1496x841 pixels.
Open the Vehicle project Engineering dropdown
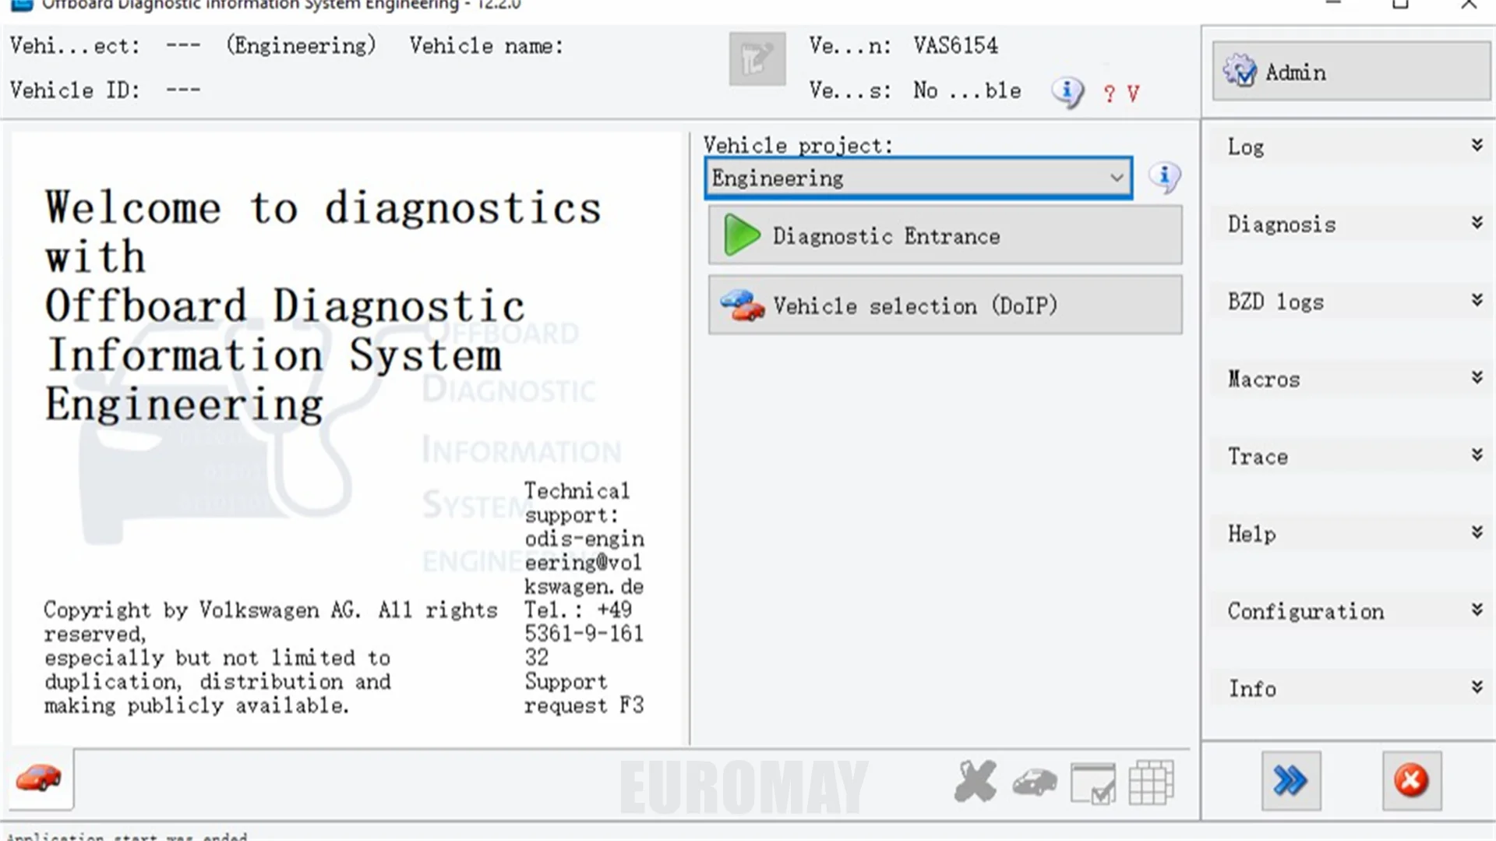tap(919, 178)
